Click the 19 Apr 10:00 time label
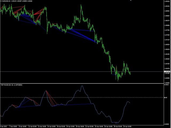Viewport: 171px width, 128px height. pyautogui.click(x=70, y=126)
